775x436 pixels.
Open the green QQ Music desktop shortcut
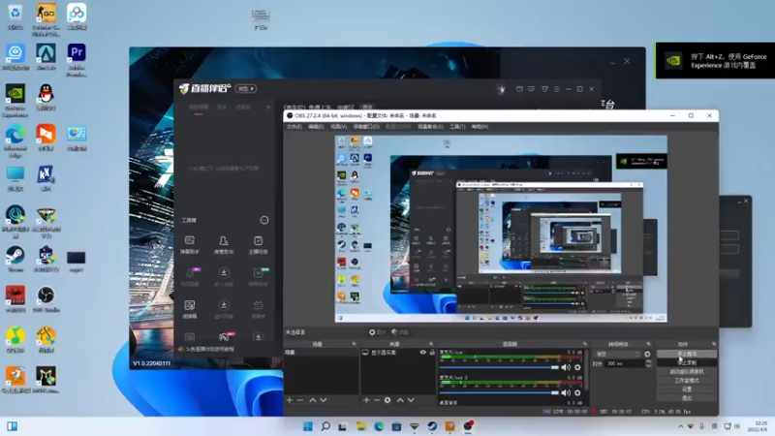pos(15,339)
